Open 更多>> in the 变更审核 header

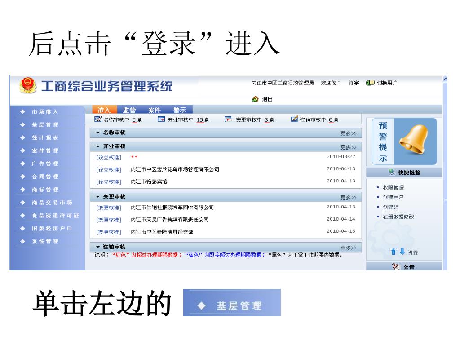pyautogui.click(x=348, y=198)
